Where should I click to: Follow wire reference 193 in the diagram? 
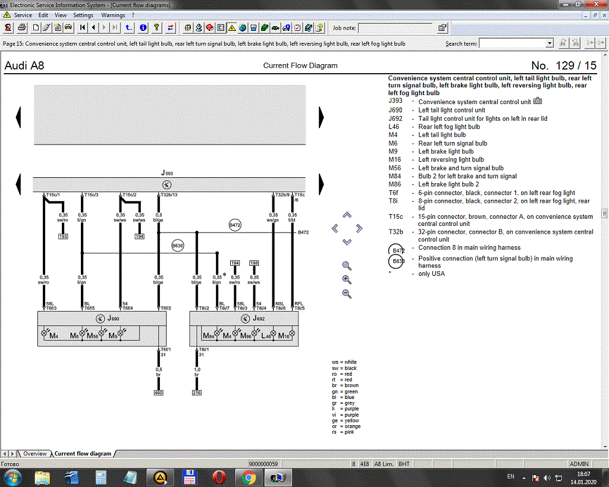[x=62, y=237]
